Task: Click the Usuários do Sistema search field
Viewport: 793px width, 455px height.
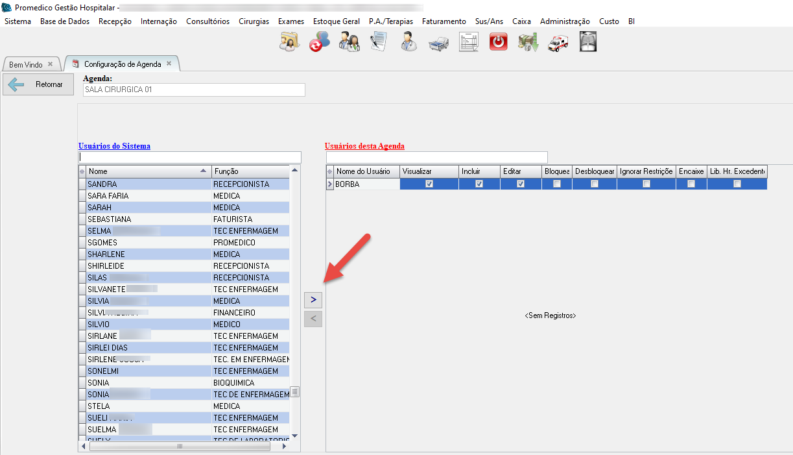Action: pos(190,157)
